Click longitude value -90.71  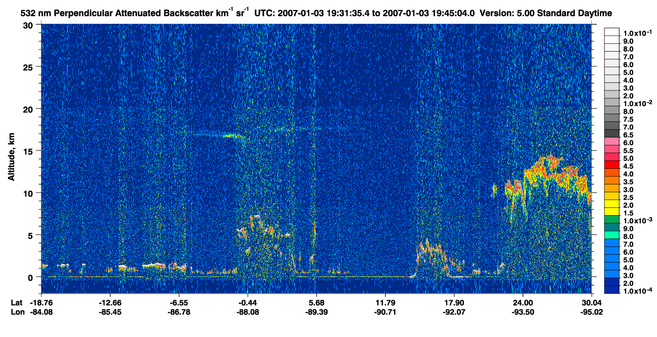(x=385, y=312)
